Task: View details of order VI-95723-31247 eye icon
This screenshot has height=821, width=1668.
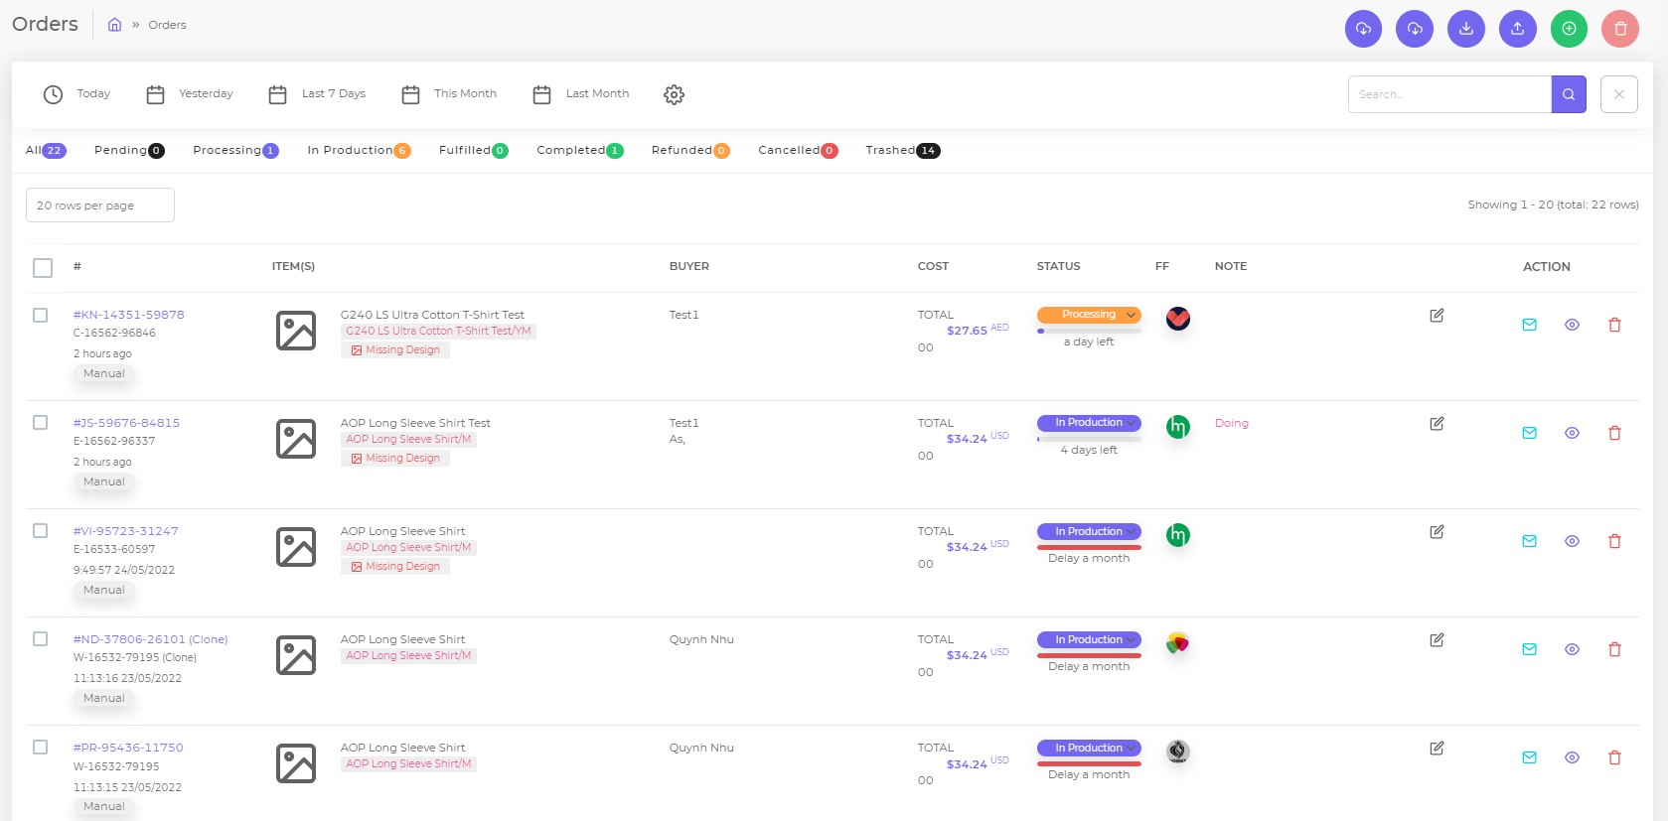Action: click(x=1573, y=541)
